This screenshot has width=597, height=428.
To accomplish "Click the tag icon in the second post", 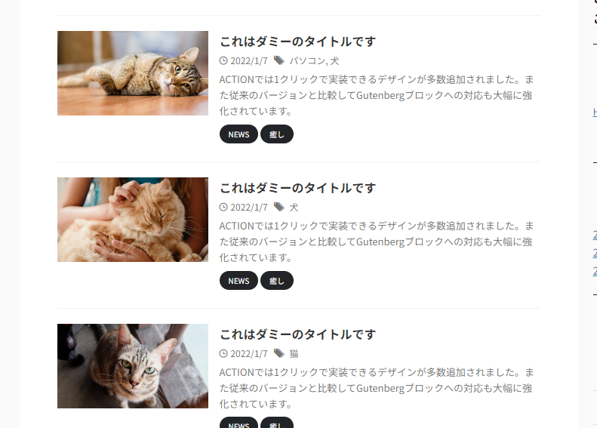I will (279, 207).
